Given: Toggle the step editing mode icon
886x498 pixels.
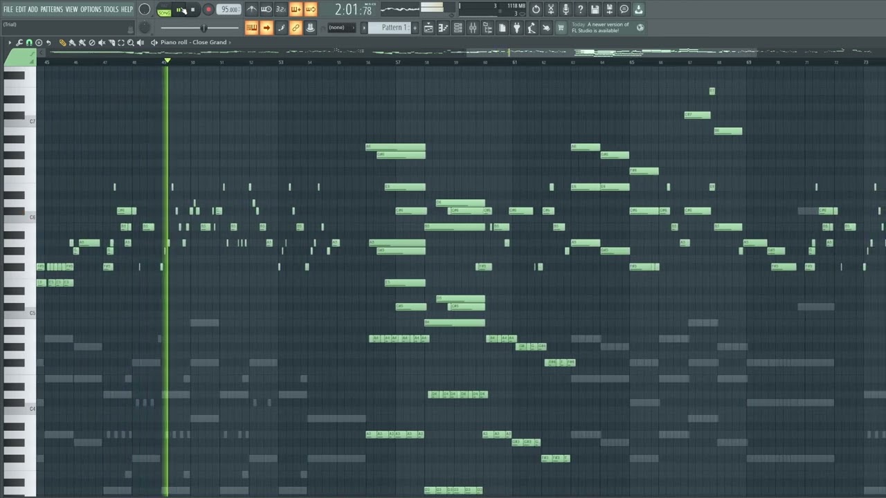Looking at the screenshot, I should [x=280, y=28].
